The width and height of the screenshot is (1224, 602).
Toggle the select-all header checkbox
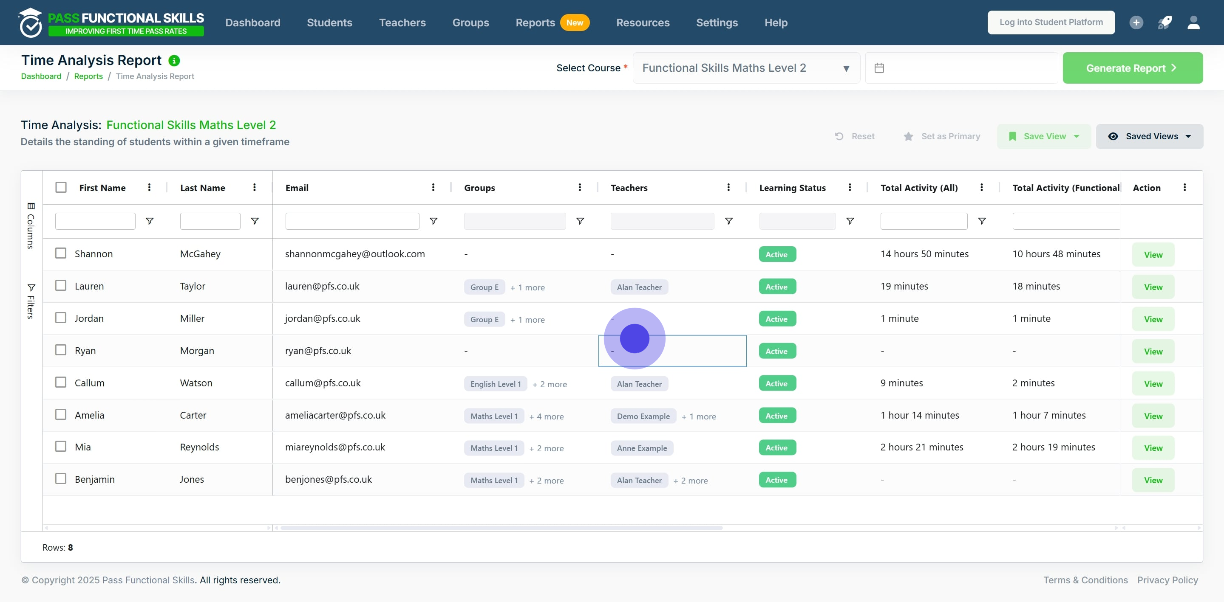[61, 187]
